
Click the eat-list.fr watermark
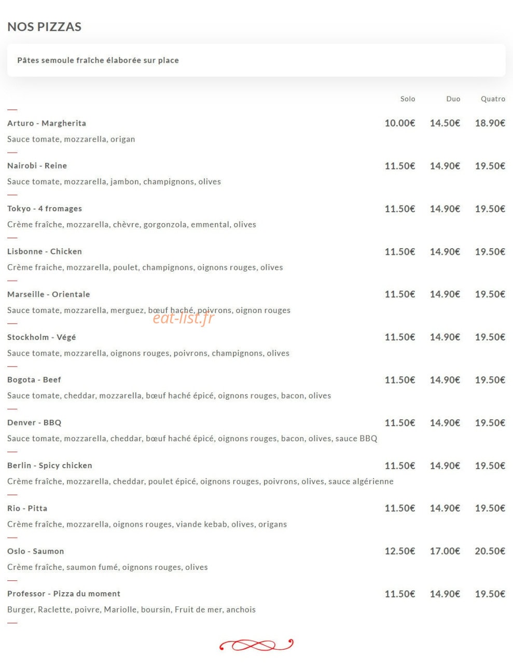[x=184, y=318]
